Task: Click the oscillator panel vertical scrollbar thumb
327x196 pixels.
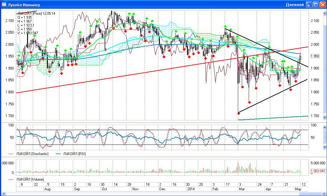Action: pos(325,137)
